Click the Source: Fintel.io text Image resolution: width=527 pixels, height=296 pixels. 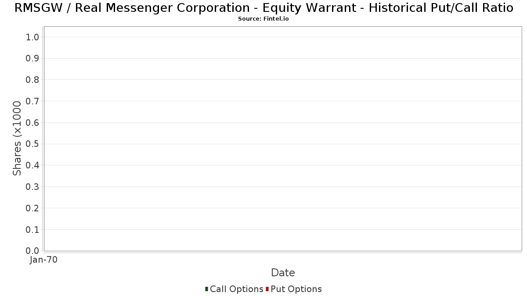[263, 19]
